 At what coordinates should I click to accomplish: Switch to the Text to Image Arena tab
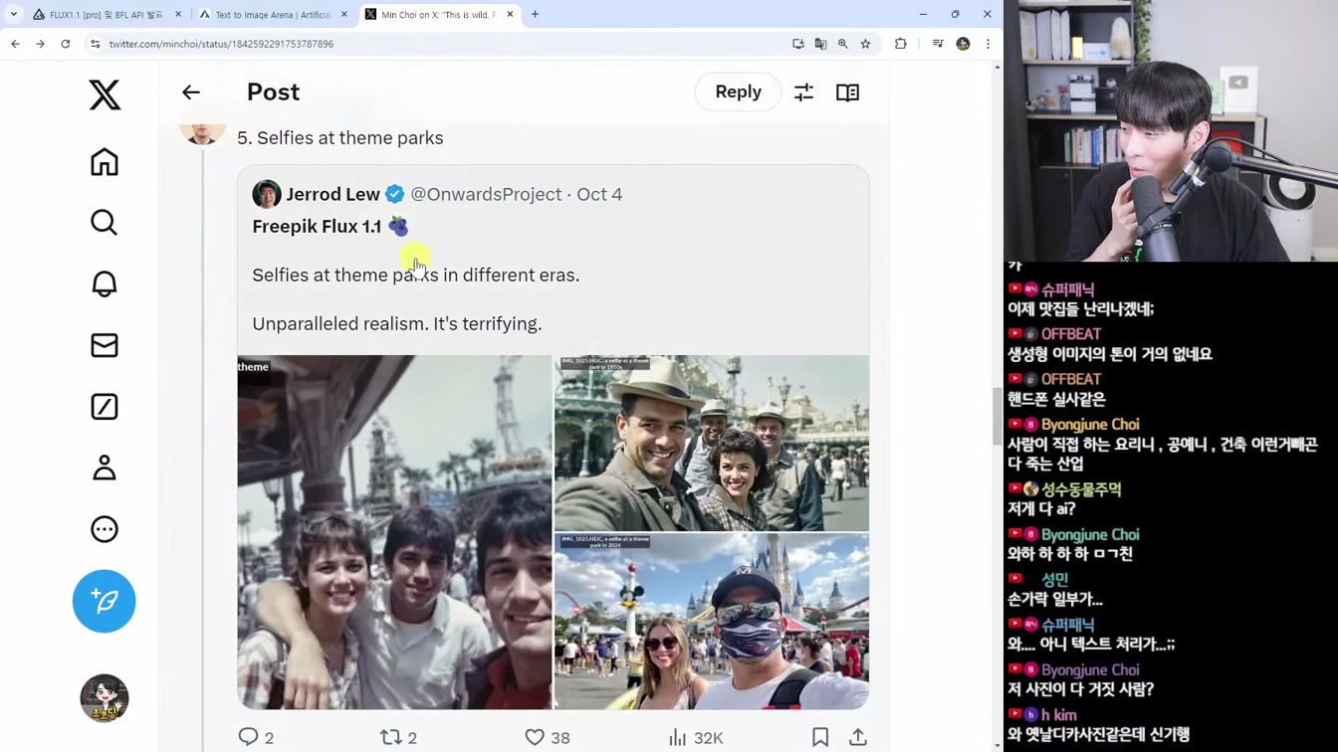click(271, 15)
